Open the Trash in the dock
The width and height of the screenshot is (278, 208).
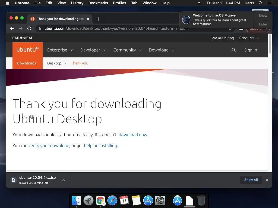pos(201,201)
